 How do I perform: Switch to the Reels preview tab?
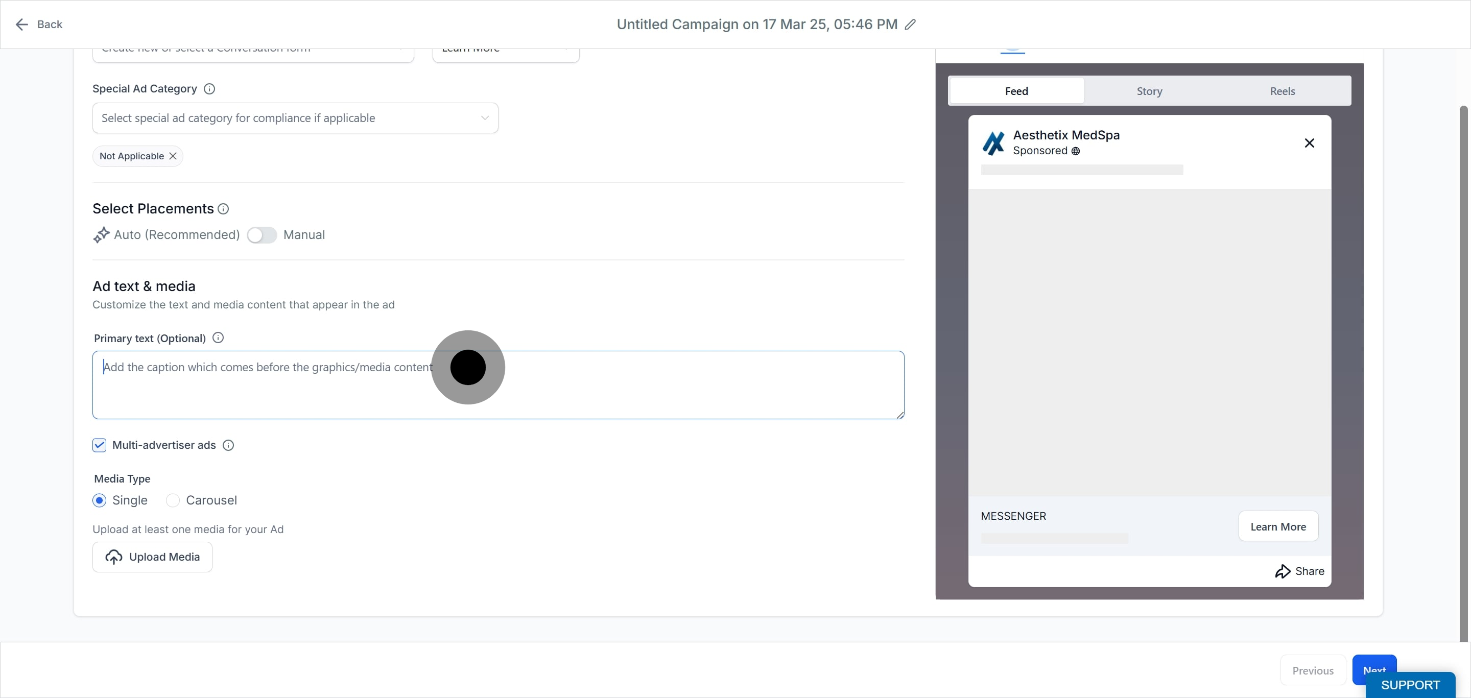tap(1282, 91)
